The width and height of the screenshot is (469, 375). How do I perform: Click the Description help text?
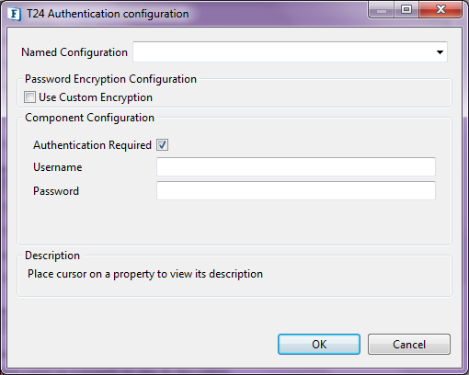pyautogui.click(x=145, y=274)
